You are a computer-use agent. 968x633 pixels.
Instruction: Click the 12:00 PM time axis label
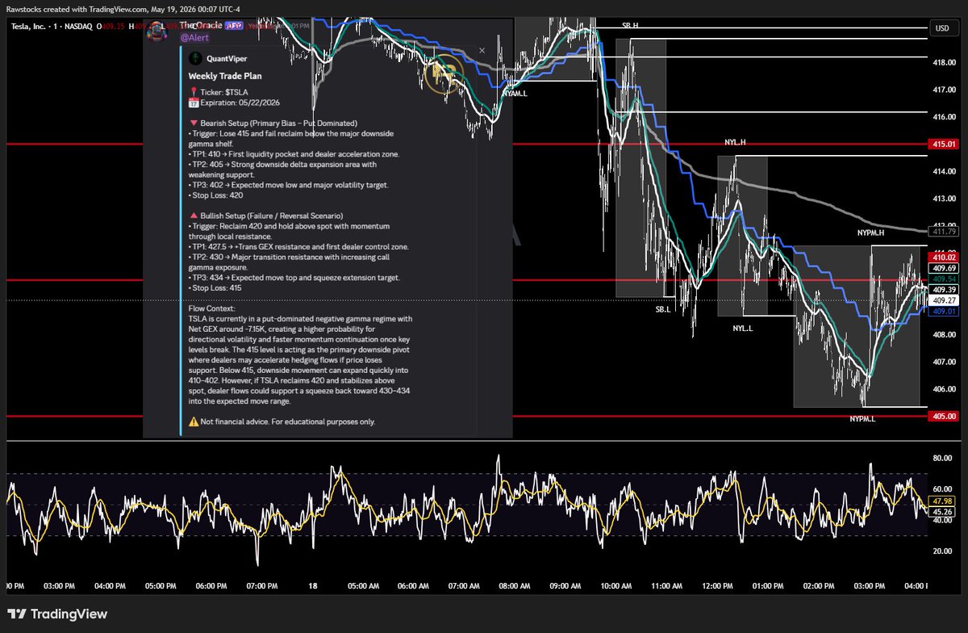click(718, 585)
